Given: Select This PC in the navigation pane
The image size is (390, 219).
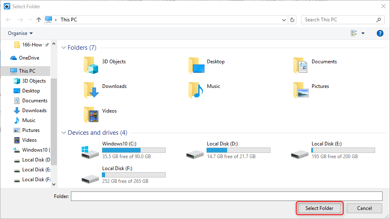Looking at the screenshot, I should 26,71.
